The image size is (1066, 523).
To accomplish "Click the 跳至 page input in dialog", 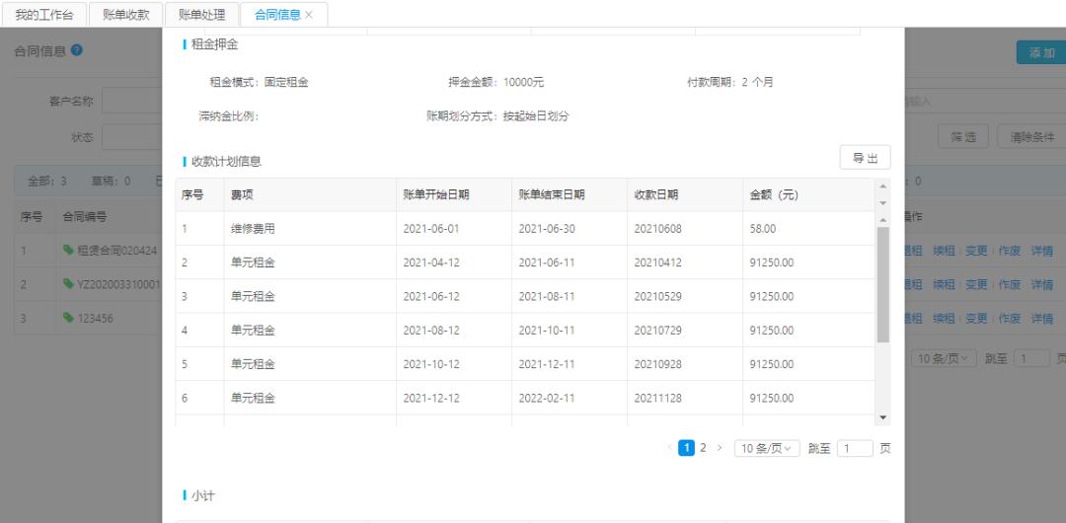I will [855, 448].
